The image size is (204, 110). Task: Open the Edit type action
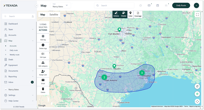coord(43,55)
